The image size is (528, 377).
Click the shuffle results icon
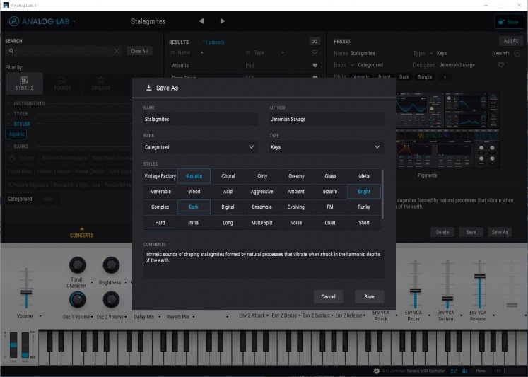tap(315, 41)
